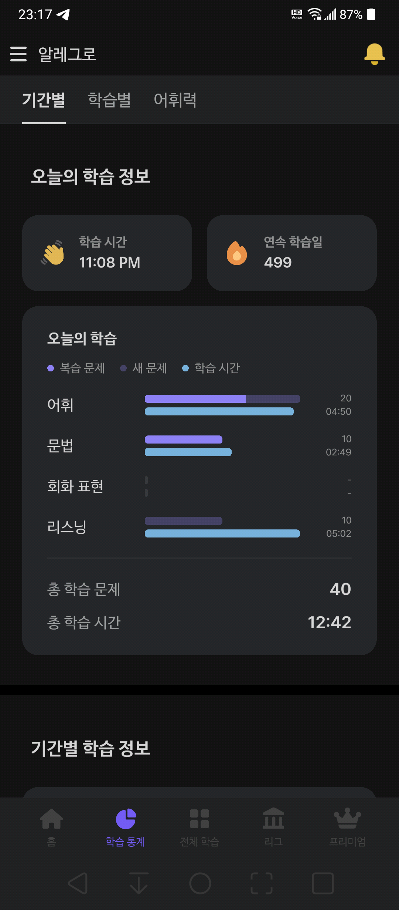Select the 기간별 tab
Viewport: 399px width, 910px height.
44,100
